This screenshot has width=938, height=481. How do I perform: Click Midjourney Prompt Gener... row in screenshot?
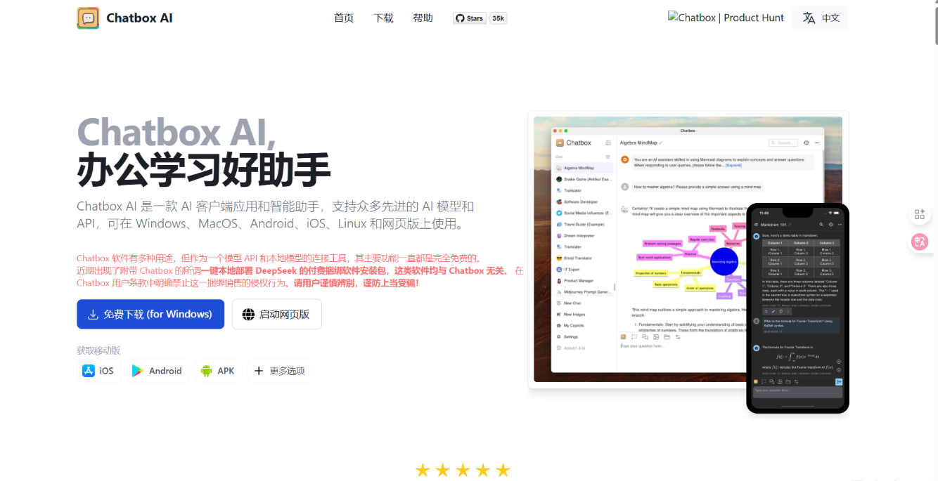click(x=583, y=291)
